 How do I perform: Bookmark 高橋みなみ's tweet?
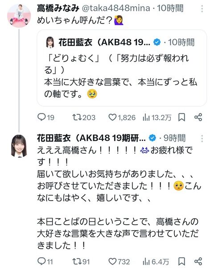(181, 117)
